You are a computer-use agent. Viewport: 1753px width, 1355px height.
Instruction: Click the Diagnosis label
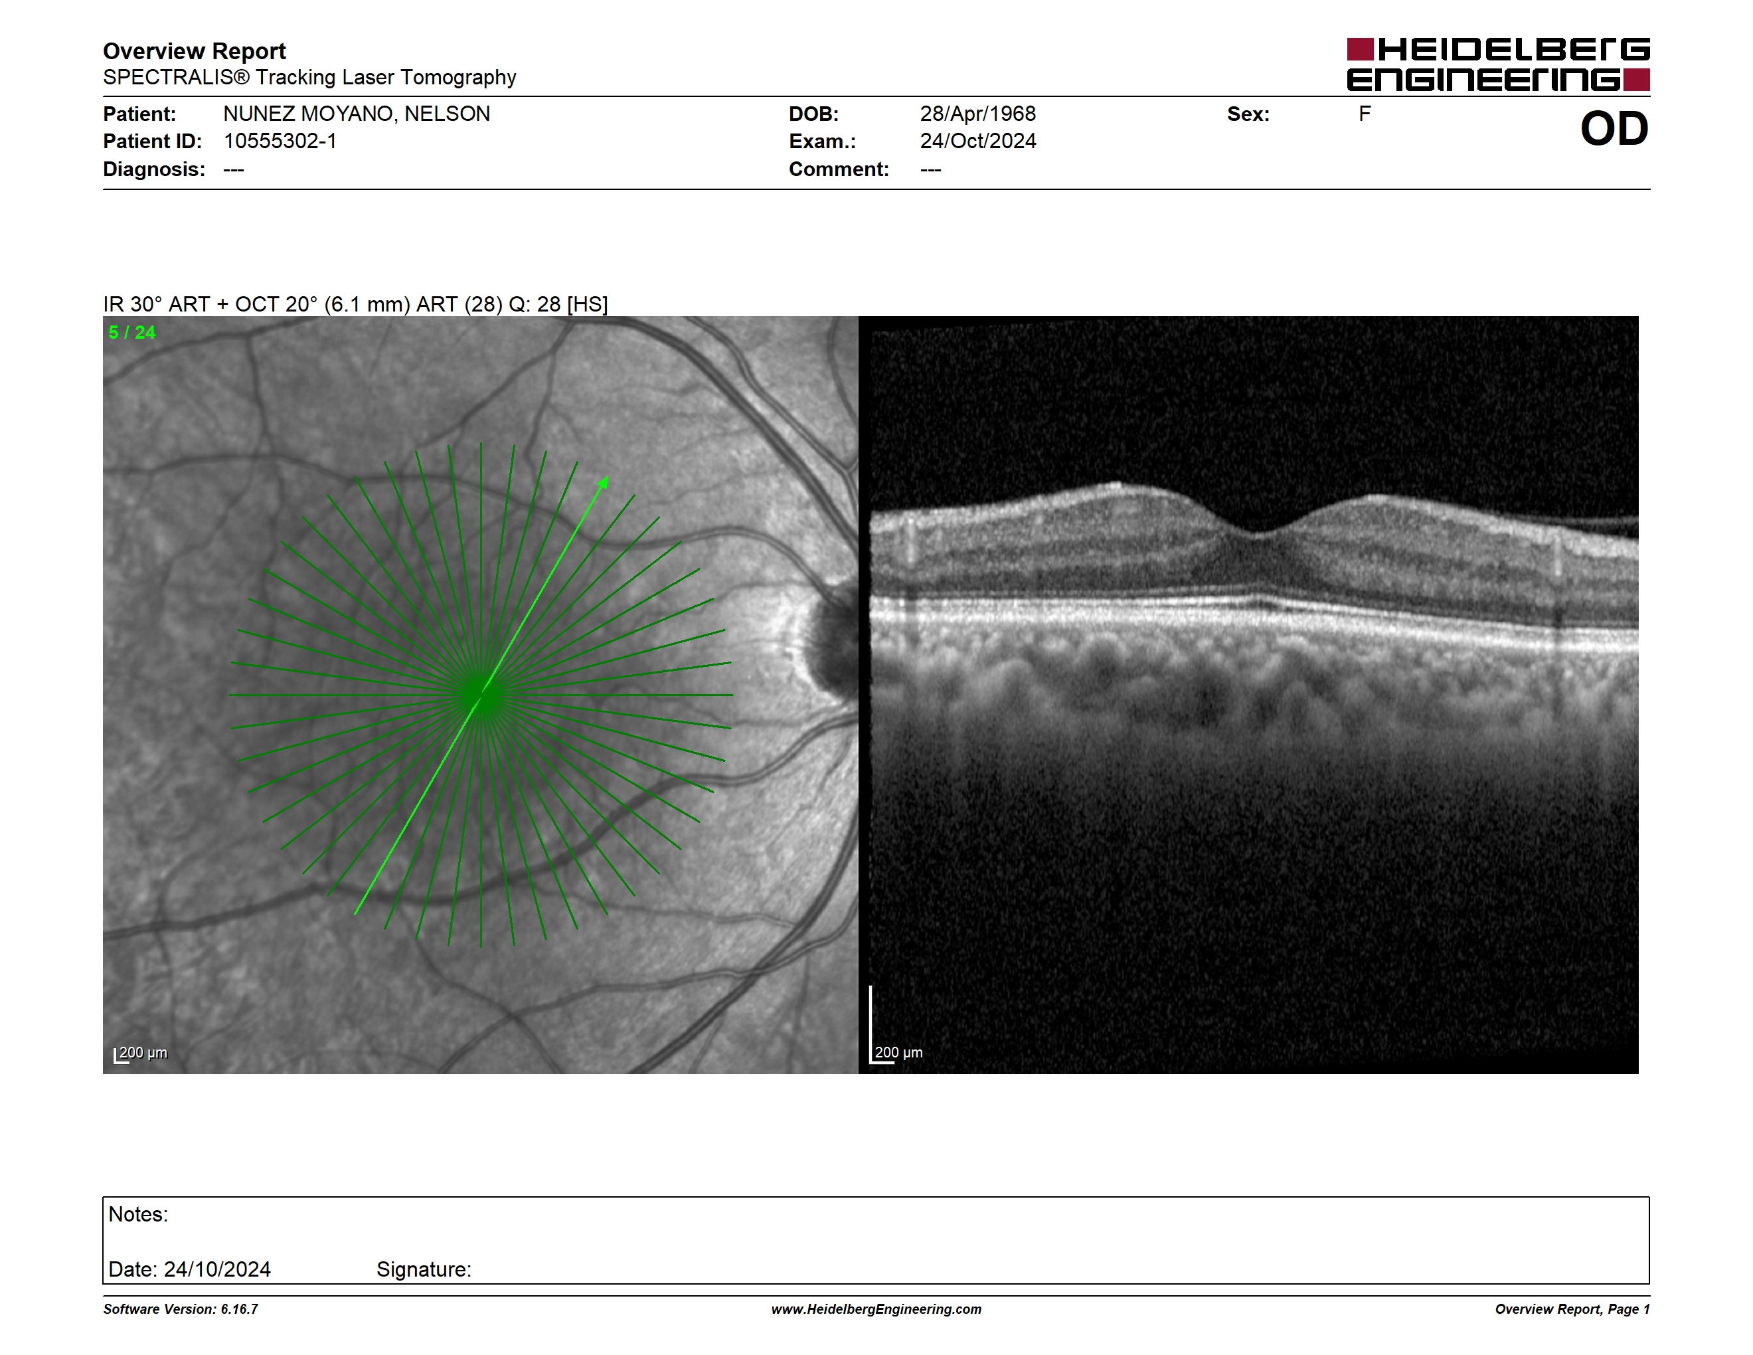click(x=154, y=169)
